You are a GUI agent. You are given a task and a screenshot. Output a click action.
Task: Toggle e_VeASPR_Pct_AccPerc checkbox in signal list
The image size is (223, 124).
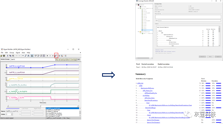point(46,113)
